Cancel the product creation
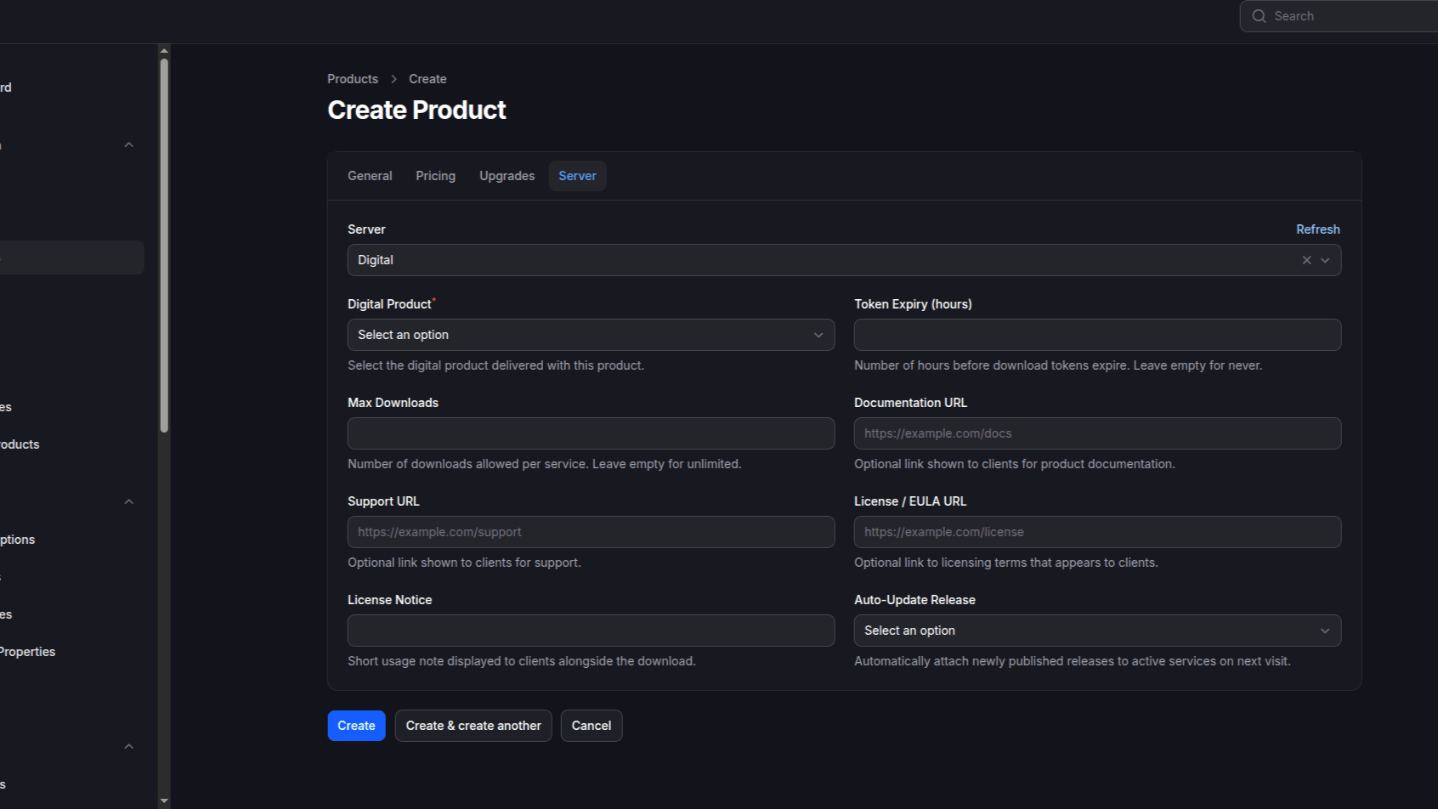 point(591,726)
